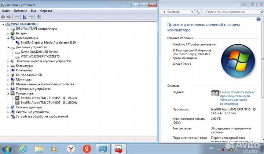Click the Контроллеры USB plug icon
The width and height of the screenshot is (264, 154).
pos(12,75)
